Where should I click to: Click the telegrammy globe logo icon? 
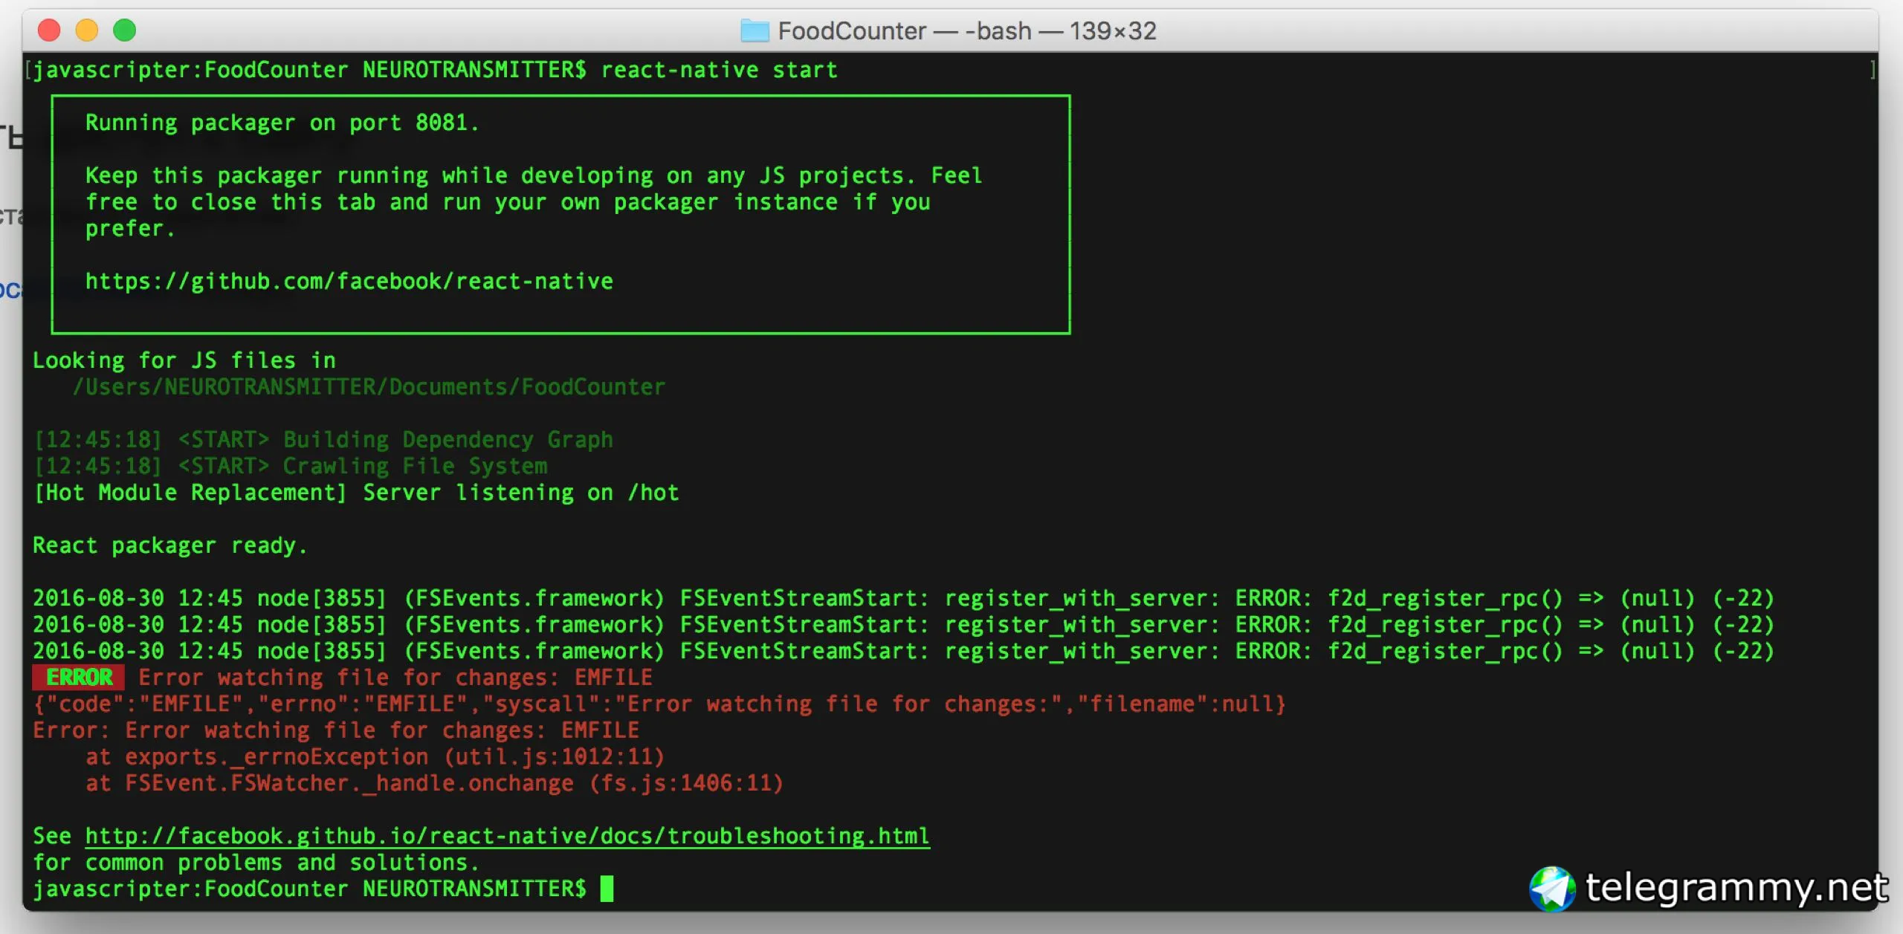[1552, 888]
